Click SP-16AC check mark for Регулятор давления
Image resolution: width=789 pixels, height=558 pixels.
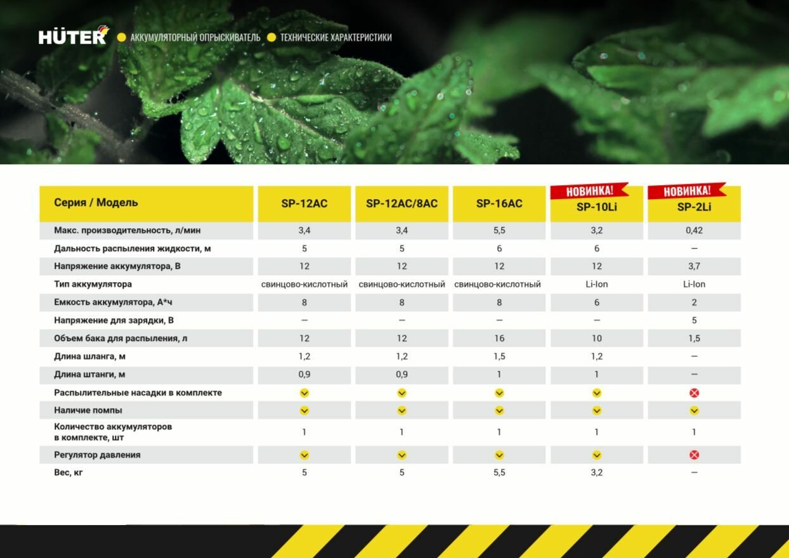(x=499, y=455)
